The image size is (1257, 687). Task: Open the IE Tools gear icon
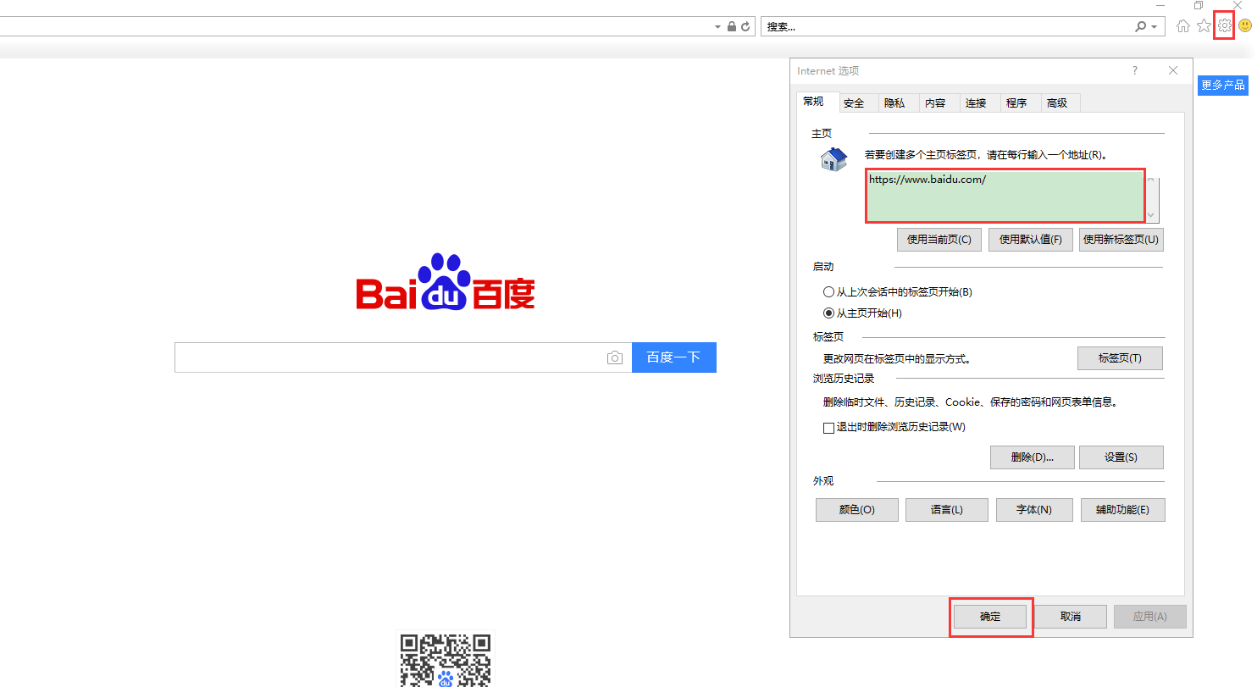tap(1224, 26)
